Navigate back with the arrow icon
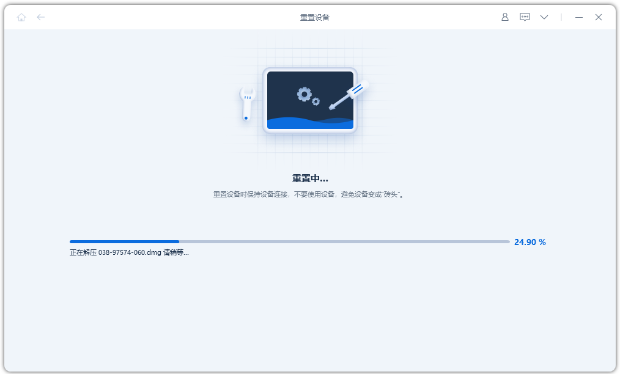620x374 pixels. pyautogui.click(x=41, y=17)
